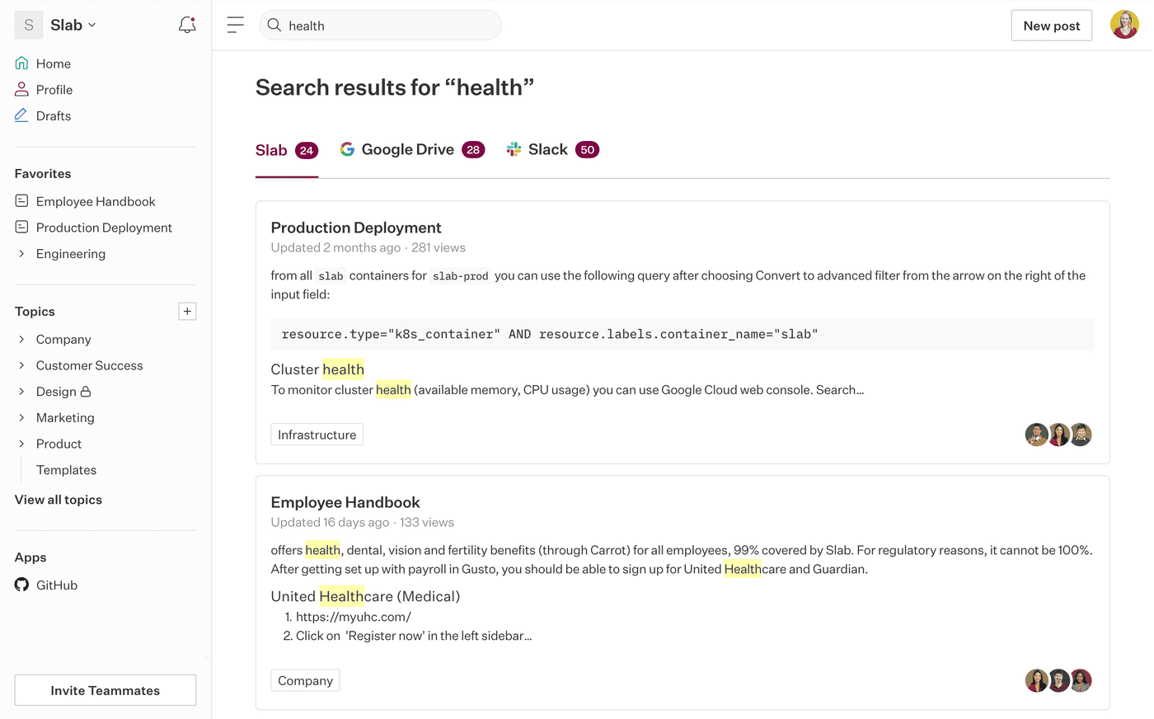Select the Google Drive results filter
The width and height of the screenshot is (1154, 719).
pos(410,149)
